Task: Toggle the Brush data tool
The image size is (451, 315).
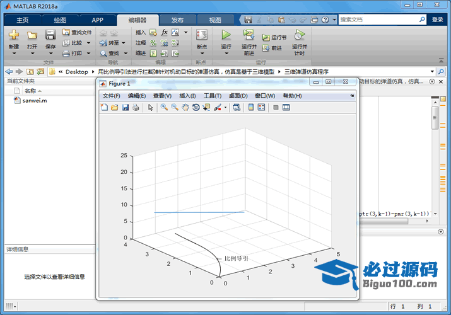Action: point(218,107)
